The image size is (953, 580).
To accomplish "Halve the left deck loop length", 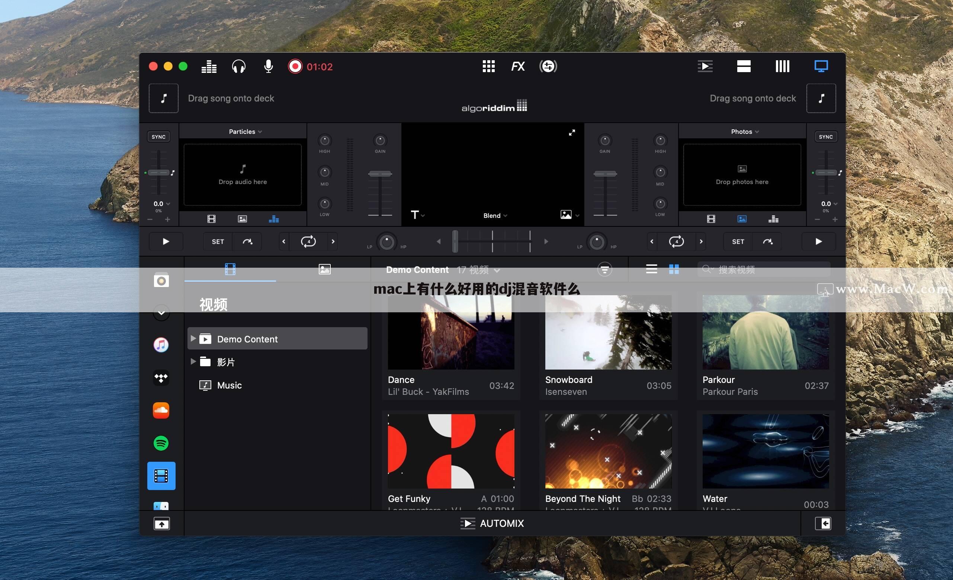I will pyautogui.click(x=284, y=242).
